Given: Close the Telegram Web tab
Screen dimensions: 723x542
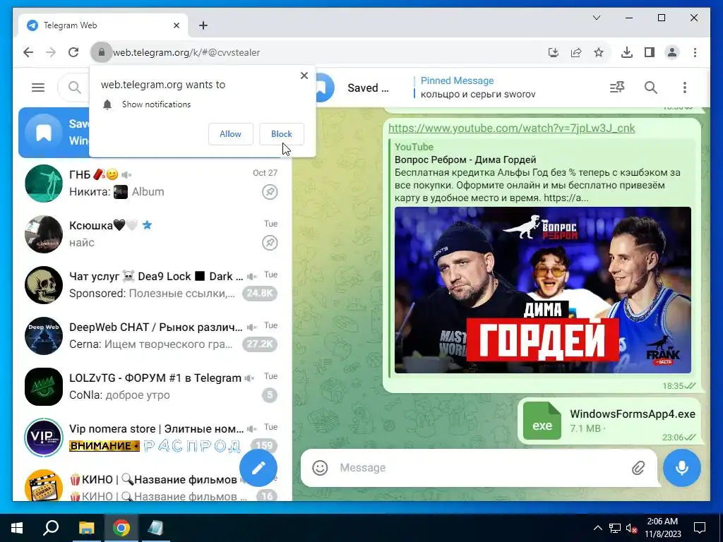Looking at the screenshot, I should pyautogui.click(x=176, y=25).
